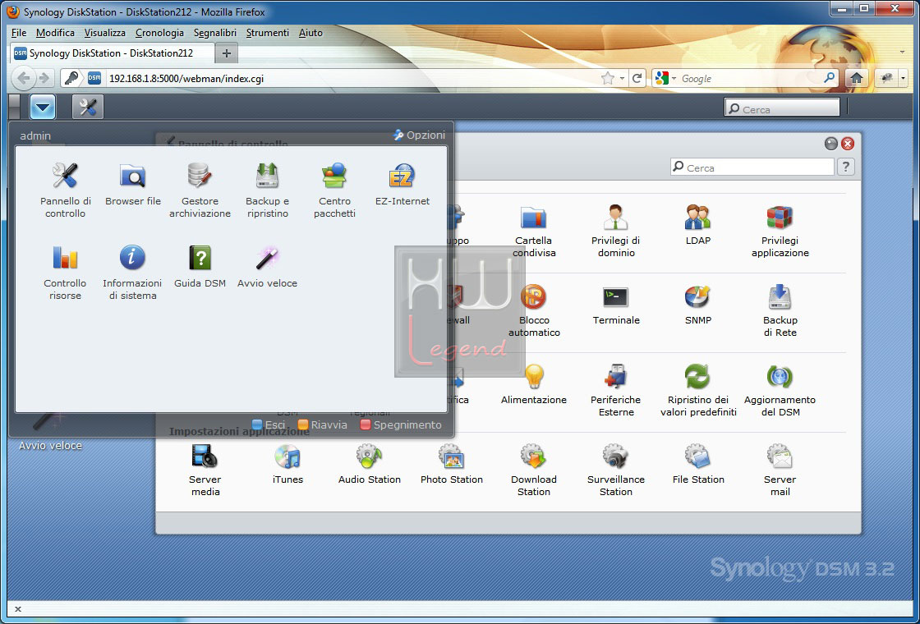The image size is (920, 624).
Task: Minimize the Pannello di controllo window
Action: pos(830,144)
